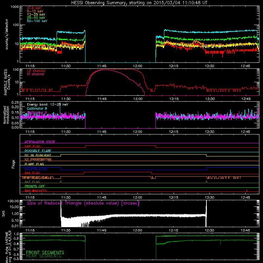The width and height of the screenshot is (263, 263).
Task: Click the FRONTS OFF flag label
Action: (x=35, y=186)
